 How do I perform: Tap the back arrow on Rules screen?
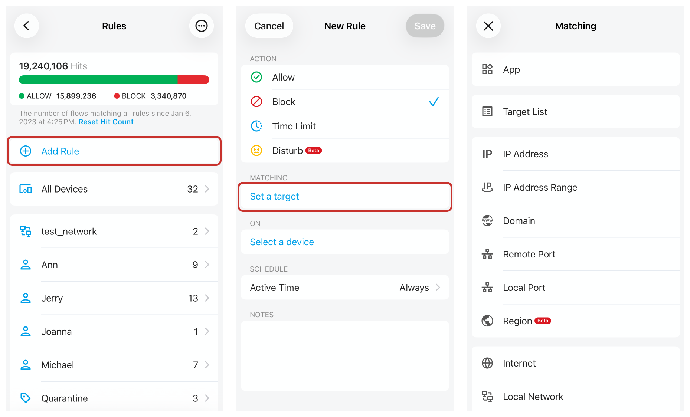tap(26, 26)
